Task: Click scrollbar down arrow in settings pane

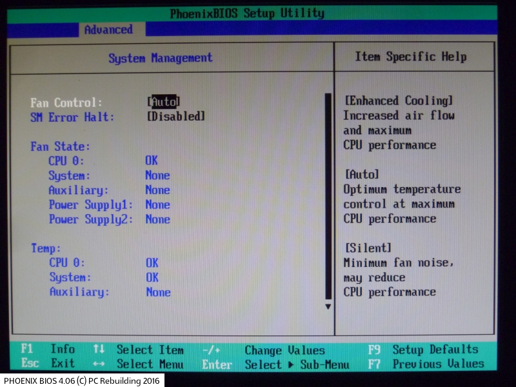Action: [x=328, y=306]
